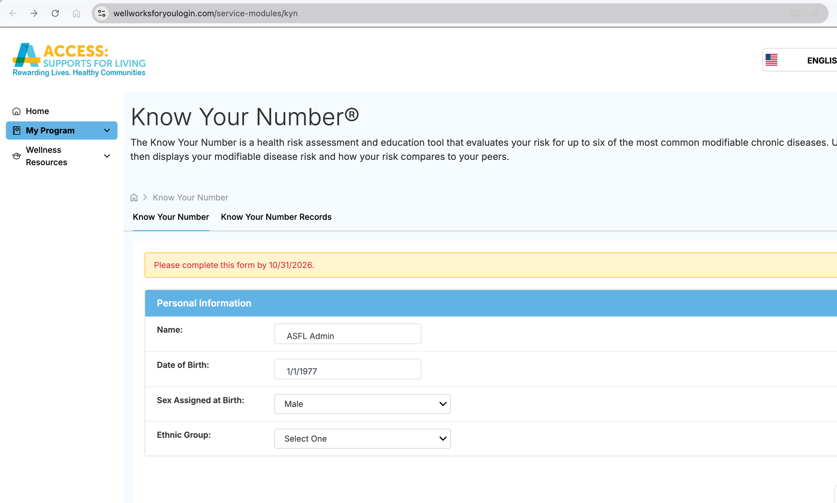Screen dimensions: 837x503
Task: Open the Ethnic Group dropdown
Action: click(x=362, y=438)
